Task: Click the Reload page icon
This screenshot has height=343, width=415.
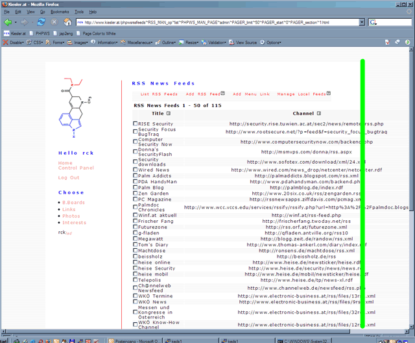Action: point(41,21)
